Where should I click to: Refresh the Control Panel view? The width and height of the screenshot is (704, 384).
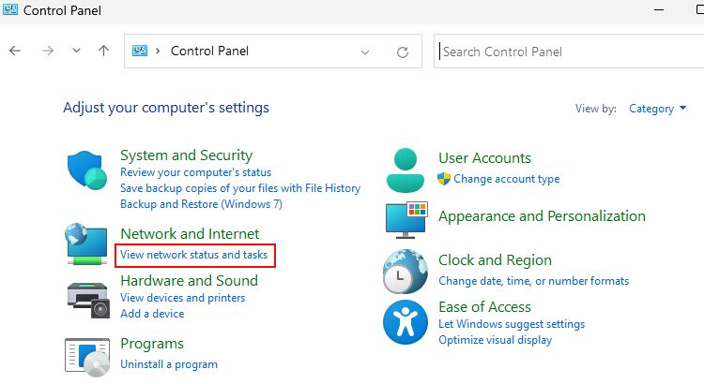(x=403, y=52)
